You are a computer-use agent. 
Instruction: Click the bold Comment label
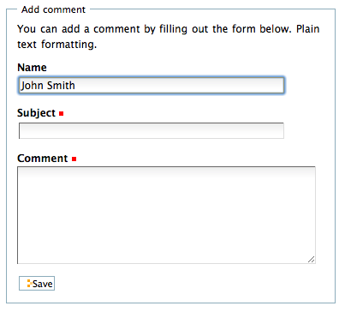tap(43, 159)
